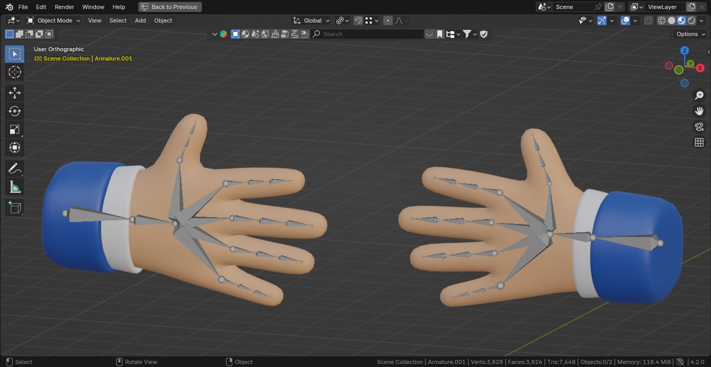Open the Render menu
This screenshot has height=367, width=711.
(x=64, y=7)
